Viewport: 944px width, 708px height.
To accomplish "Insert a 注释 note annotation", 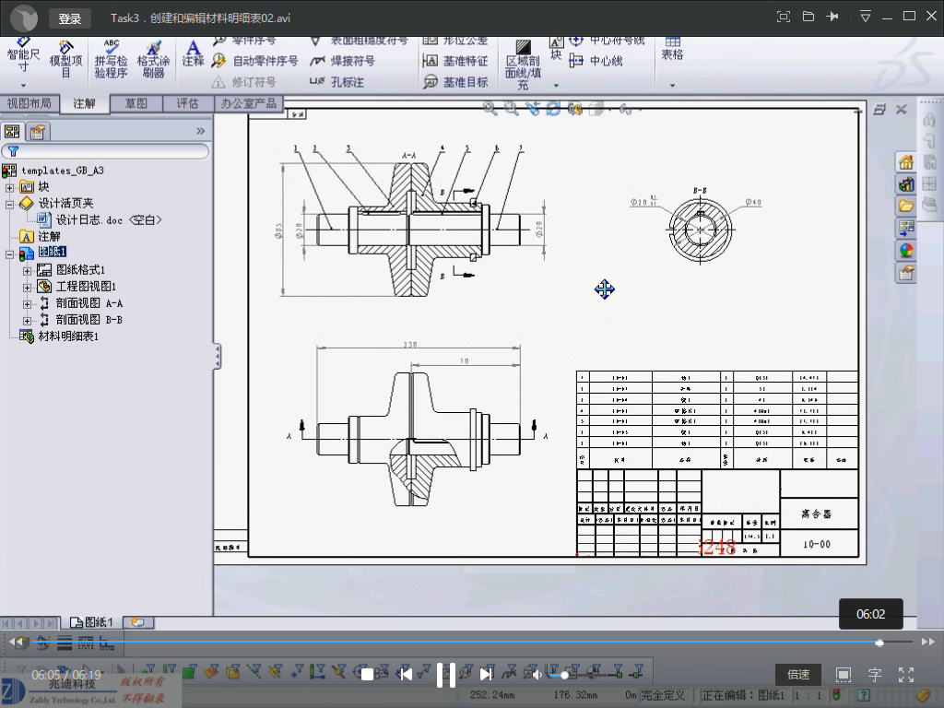I will click(x=194, y=53).
